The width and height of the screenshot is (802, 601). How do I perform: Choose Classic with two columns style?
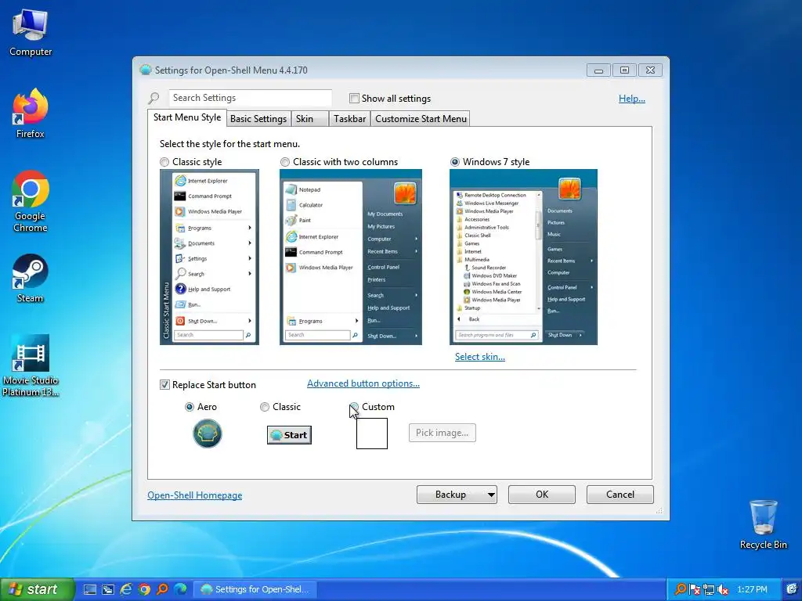click(338, 162)
